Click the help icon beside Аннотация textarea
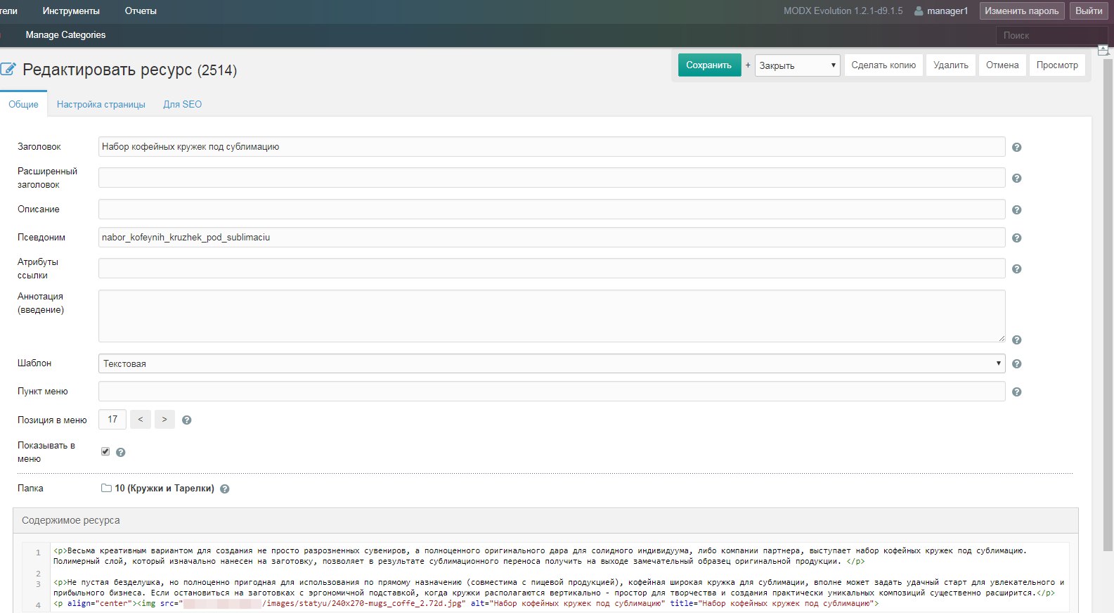The width and height of the screenshot is (1114, 613). 1016,340
